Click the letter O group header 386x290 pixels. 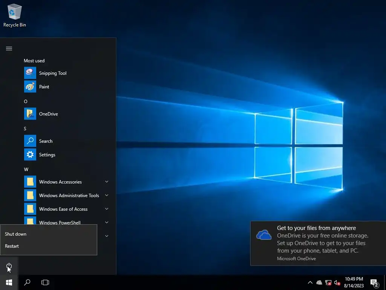tap(26, 101)
